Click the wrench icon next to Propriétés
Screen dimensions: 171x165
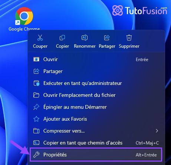36,155
